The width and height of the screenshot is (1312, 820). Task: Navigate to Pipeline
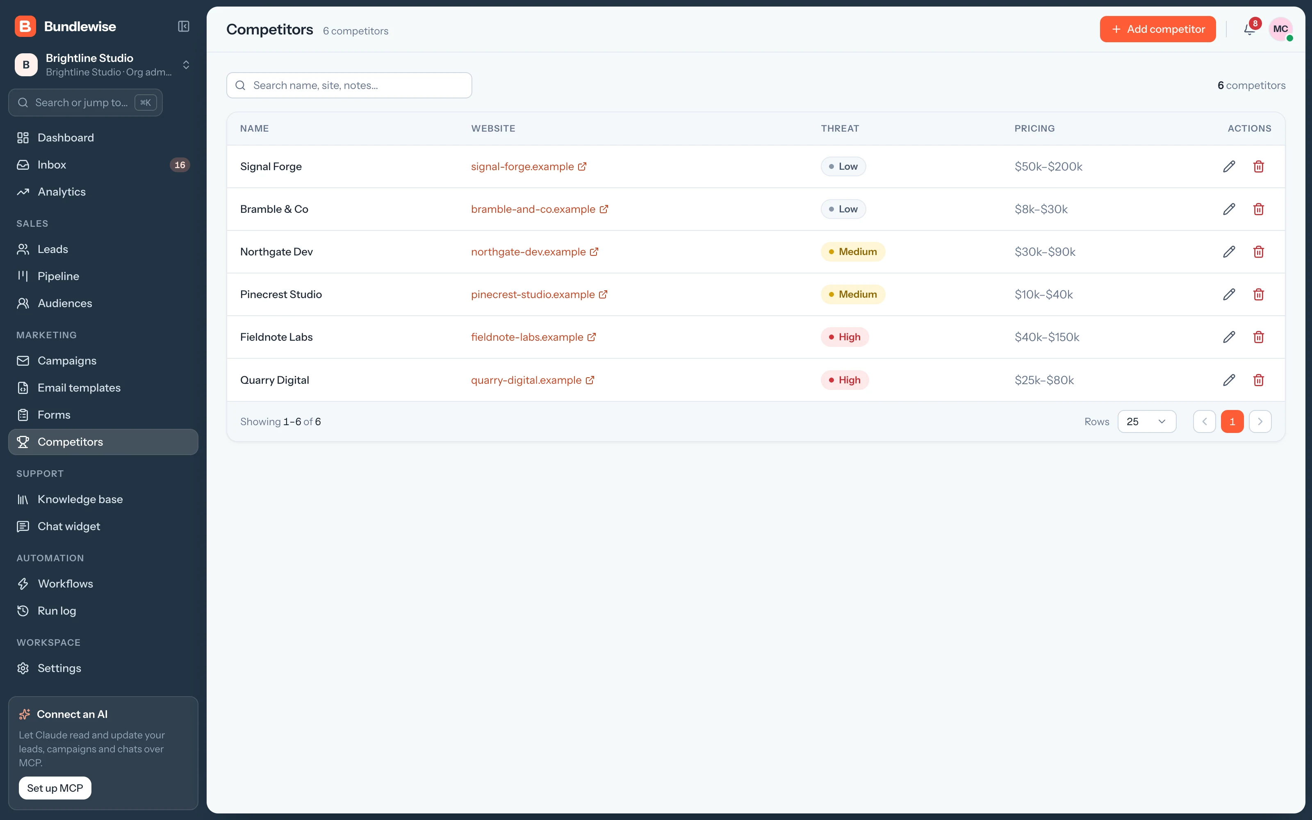coord(103,276)
